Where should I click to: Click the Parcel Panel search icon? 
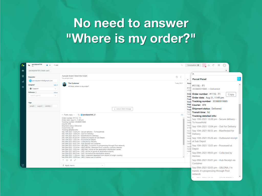pyautogui.click(x=239, y=79)
